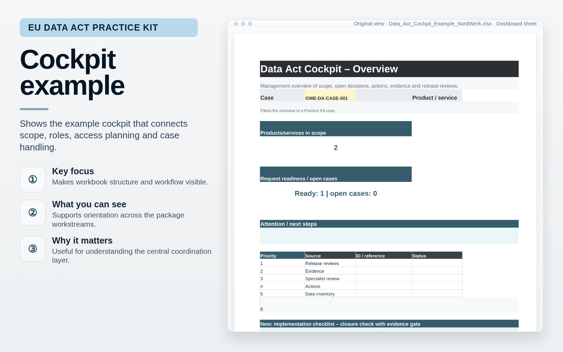Select the yellow GWE-DA-CASE-001 case cell
This screenshot has height=352, width=563.
[x=330, y=95]
